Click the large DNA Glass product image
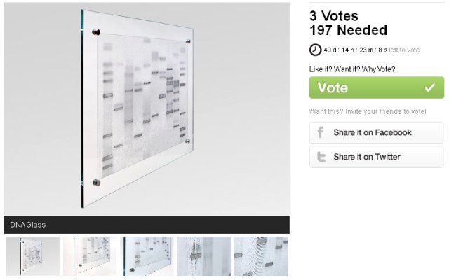Viewport: 449px width, 280px height. click(x=147, y=108)
